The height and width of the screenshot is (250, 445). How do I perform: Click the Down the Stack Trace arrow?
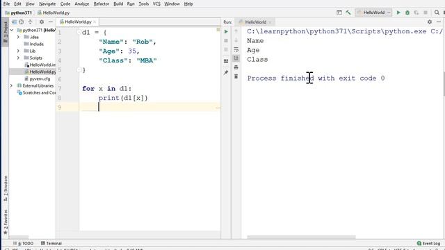click(236, 40)
